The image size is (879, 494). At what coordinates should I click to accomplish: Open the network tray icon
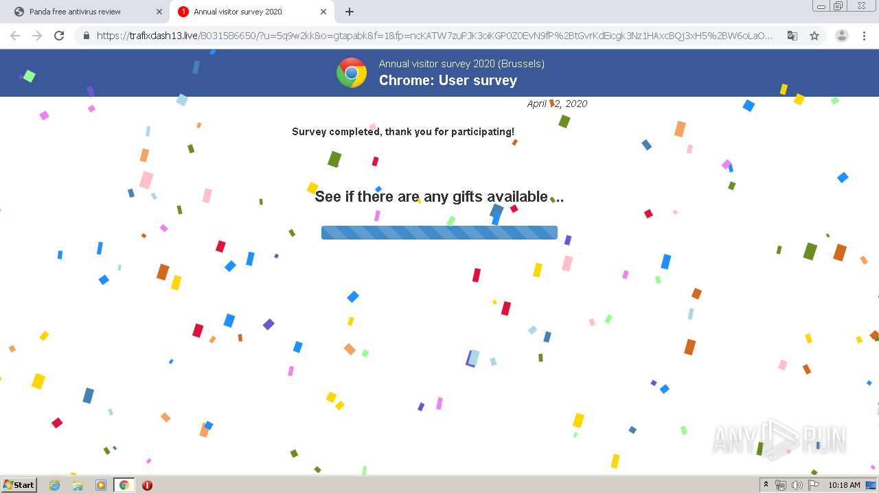pos(781,485)
